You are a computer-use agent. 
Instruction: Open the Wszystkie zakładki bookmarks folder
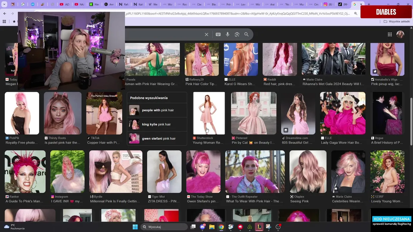point(397,21)
